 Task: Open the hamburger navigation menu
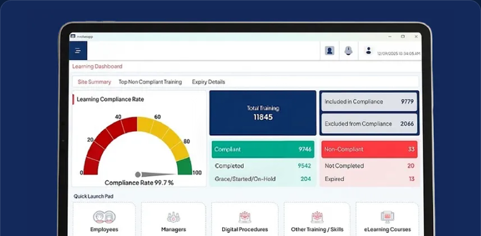coord(78,50)
